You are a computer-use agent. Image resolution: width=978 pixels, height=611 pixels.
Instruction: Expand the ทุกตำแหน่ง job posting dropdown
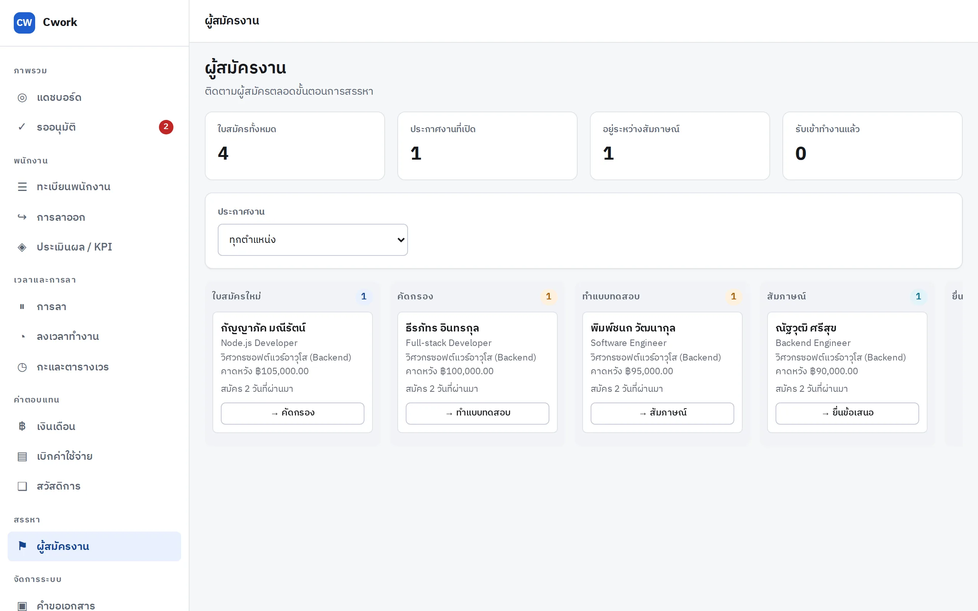[313, 240]
